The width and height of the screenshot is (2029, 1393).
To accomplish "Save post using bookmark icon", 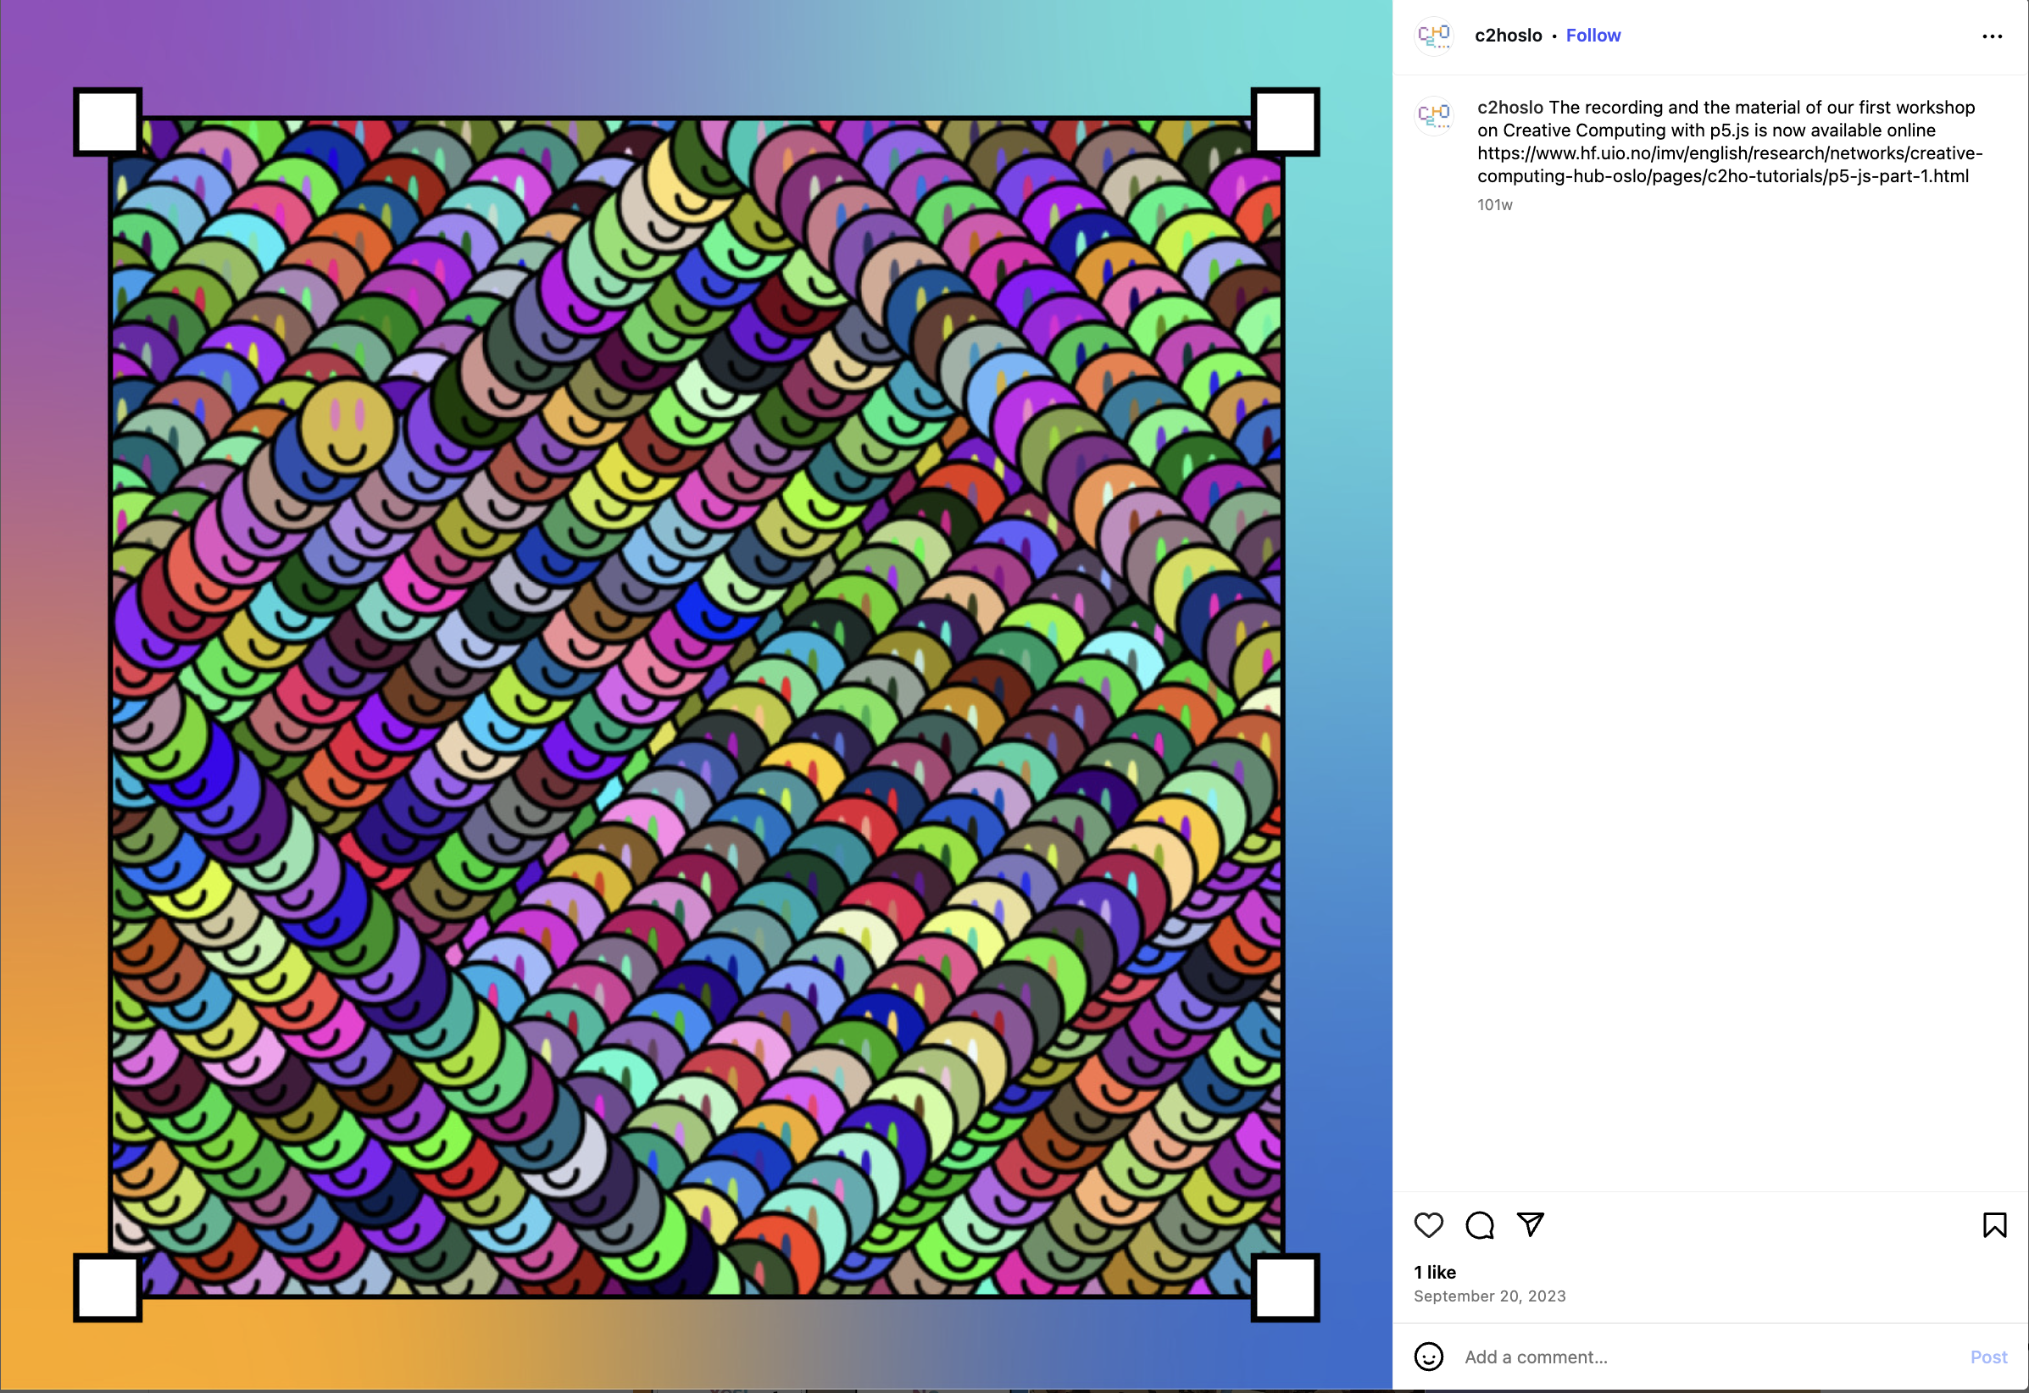I will 1995,1225.
